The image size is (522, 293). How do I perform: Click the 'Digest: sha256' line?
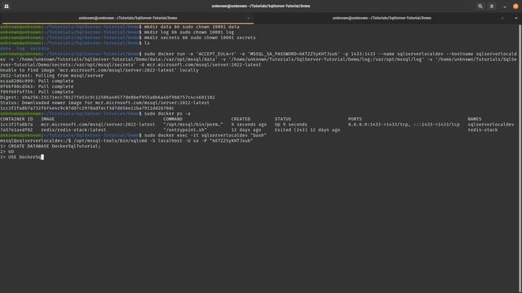coord(107,98)
